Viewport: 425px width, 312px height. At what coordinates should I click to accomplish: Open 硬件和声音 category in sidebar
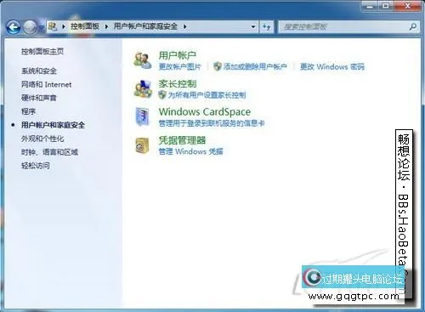pyautogui.click(x=39, y=98)
